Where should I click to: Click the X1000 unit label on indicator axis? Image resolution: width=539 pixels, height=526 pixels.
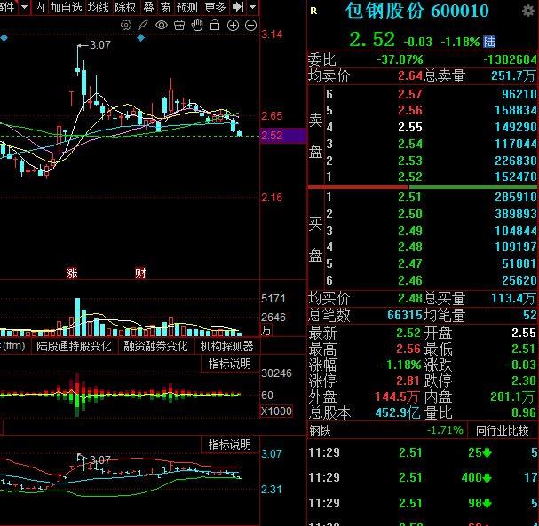coord(276,411)
